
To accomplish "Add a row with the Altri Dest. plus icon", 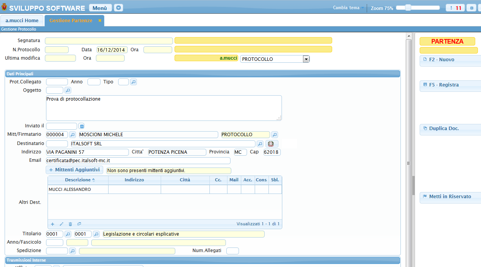I will pos(53,224).
